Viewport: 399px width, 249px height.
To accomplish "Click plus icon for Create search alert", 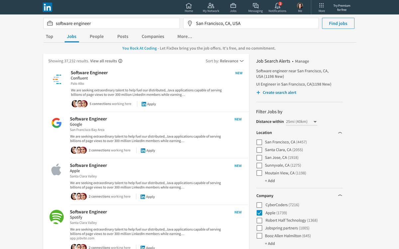I will [258, 93].
